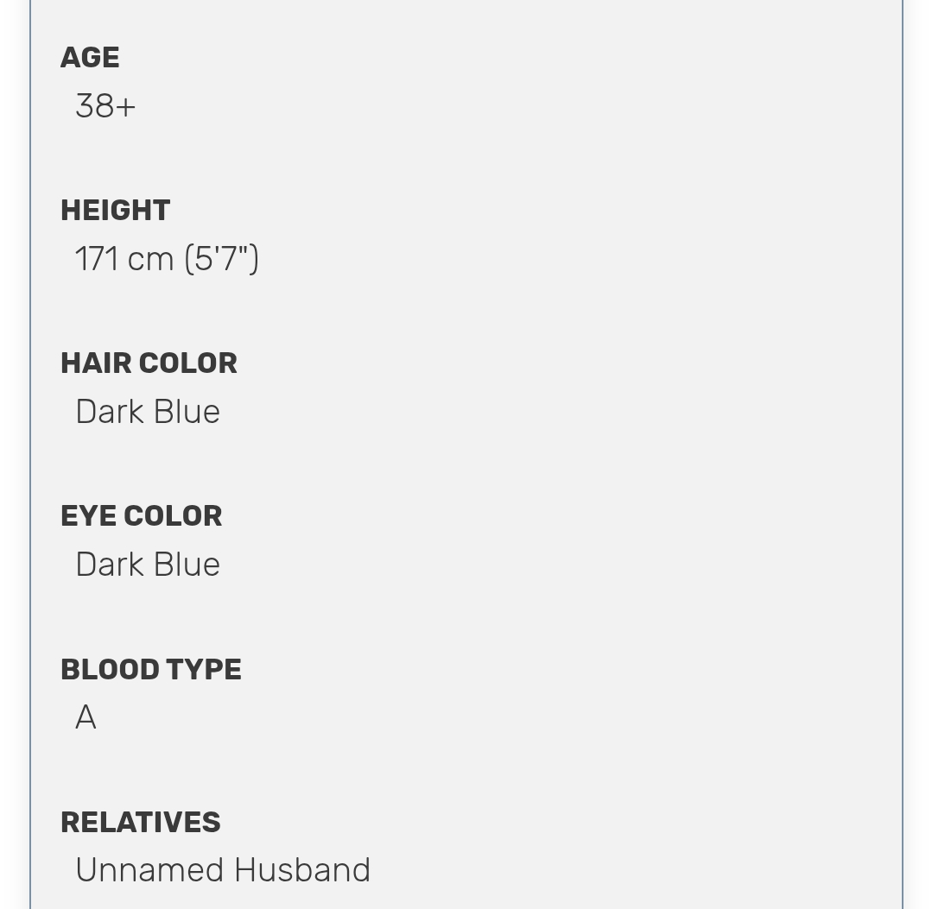Click the HEIGHT heading label
Viewport: 932px width, 909px height.
click(115, 211)
